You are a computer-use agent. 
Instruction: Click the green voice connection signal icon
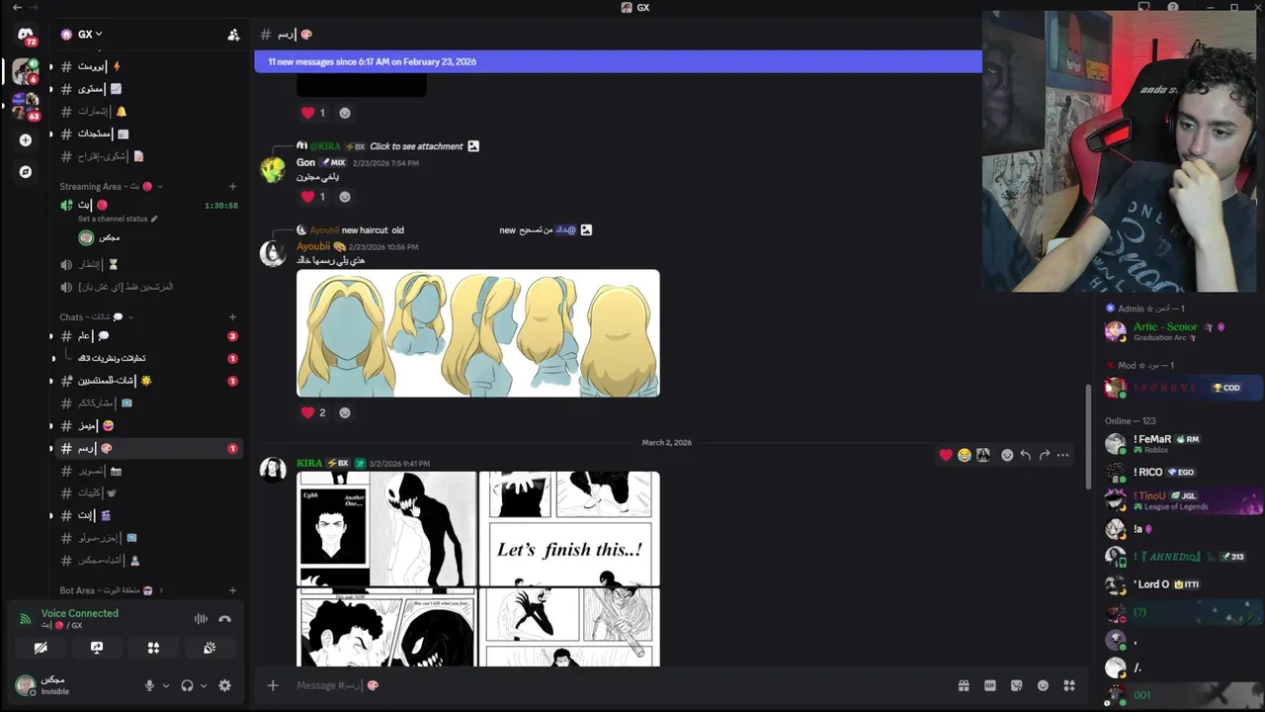pos(26,619)
